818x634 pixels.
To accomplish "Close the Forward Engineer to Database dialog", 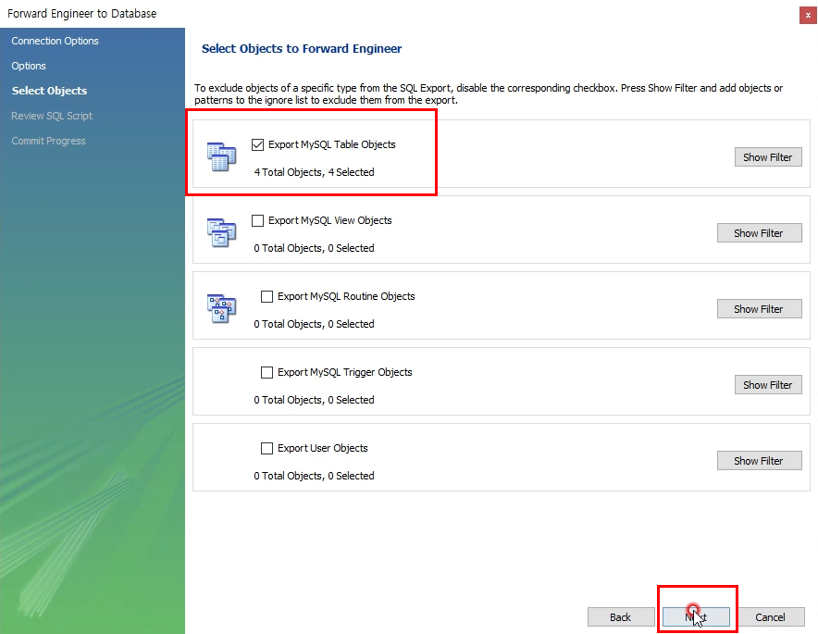I will point(808,15).
